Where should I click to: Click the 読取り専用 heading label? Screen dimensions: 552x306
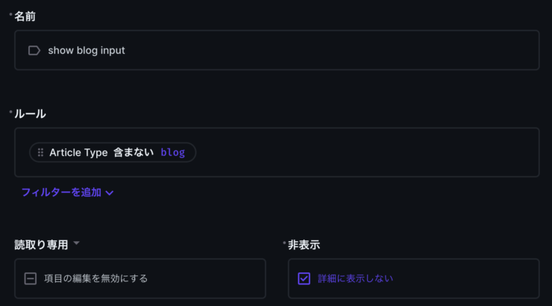click(41, 245)
